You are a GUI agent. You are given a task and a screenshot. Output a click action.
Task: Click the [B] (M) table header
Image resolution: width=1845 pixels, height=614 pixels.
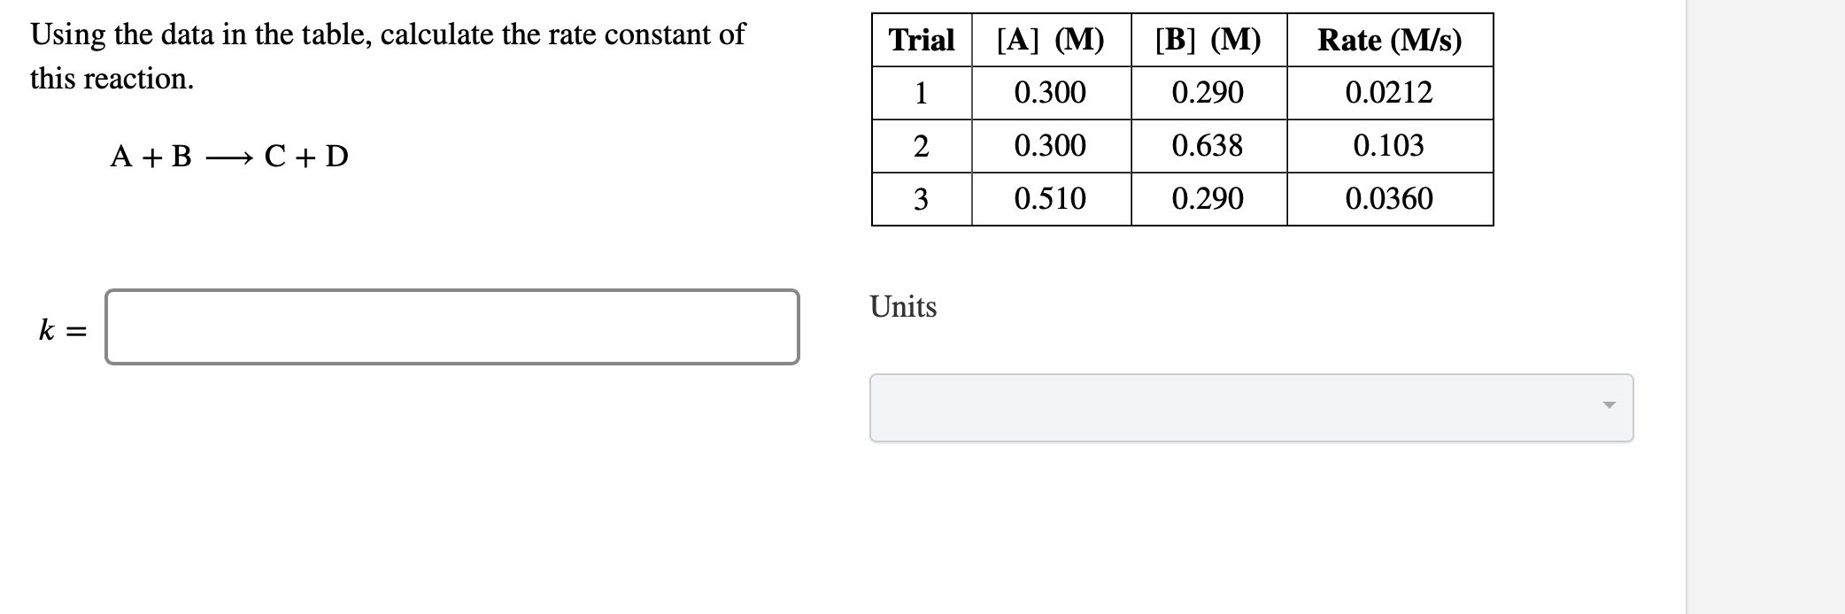pos(1209,39)
